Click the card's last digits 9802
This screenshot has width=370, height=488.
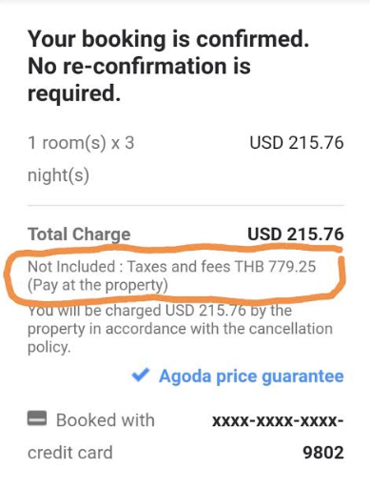pos(323,453)
